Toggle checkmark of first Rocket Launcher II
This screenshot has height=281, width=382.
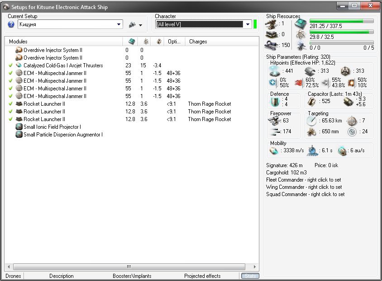point(10,104)
